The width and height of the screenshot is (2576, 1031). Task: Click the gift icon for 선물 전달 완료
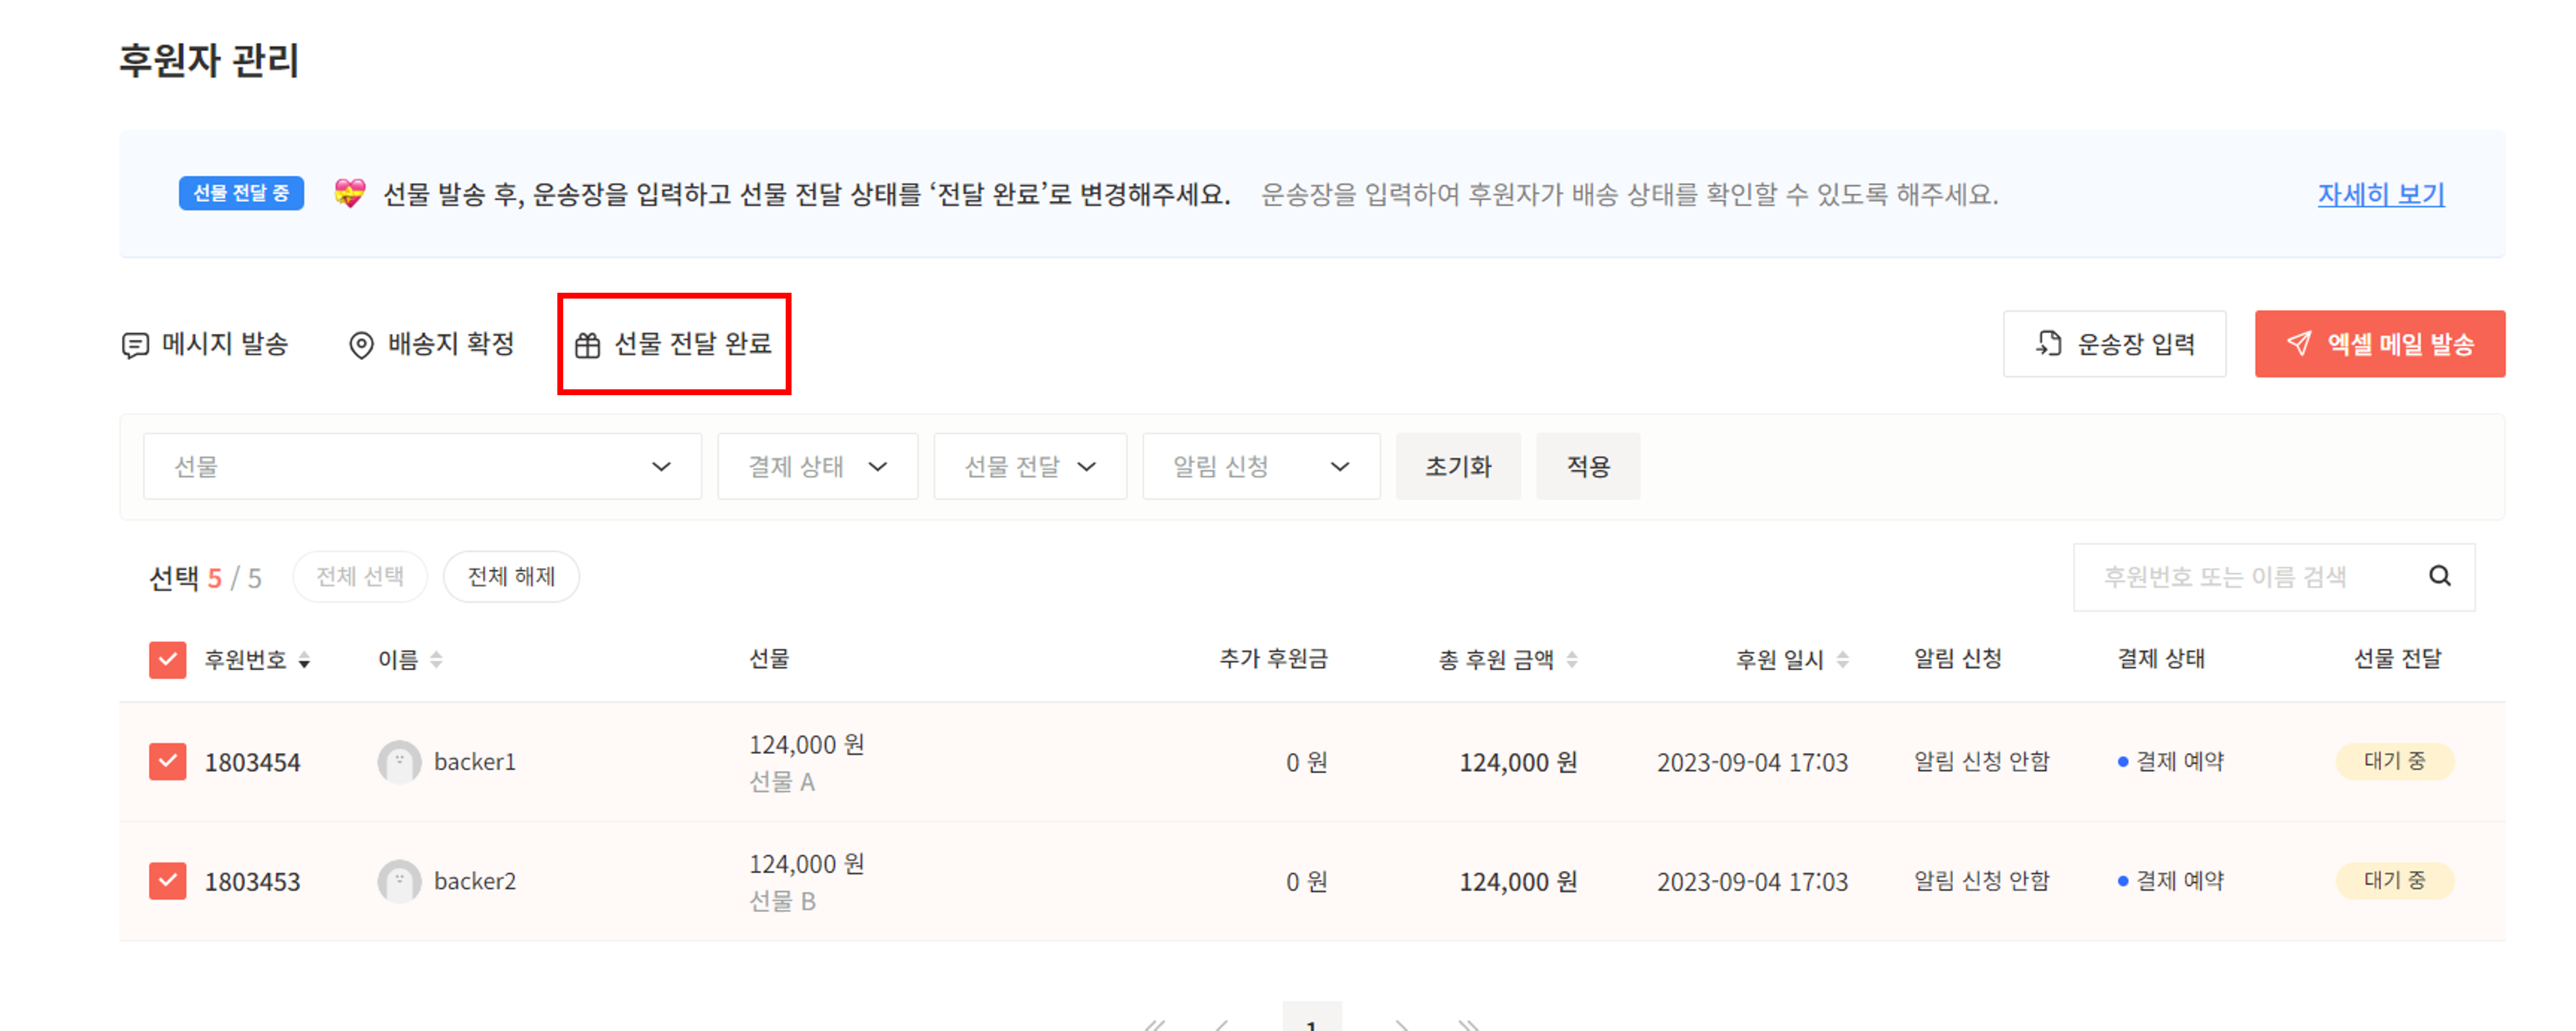coord(587,346)
